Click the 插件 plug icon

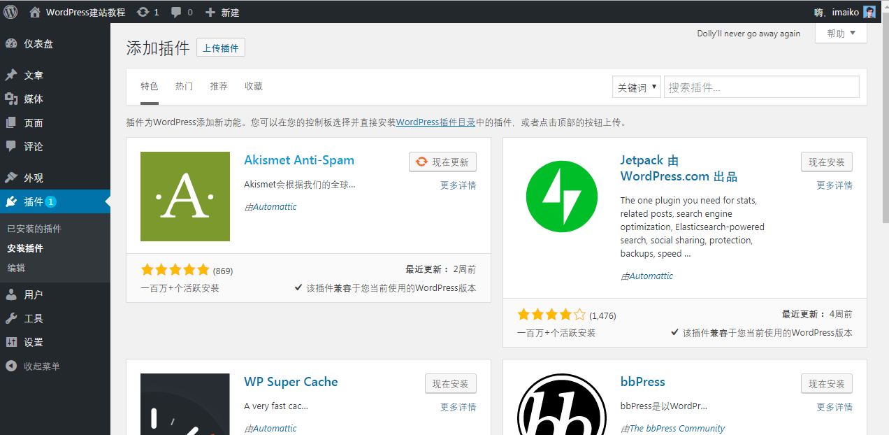(11, 201)
